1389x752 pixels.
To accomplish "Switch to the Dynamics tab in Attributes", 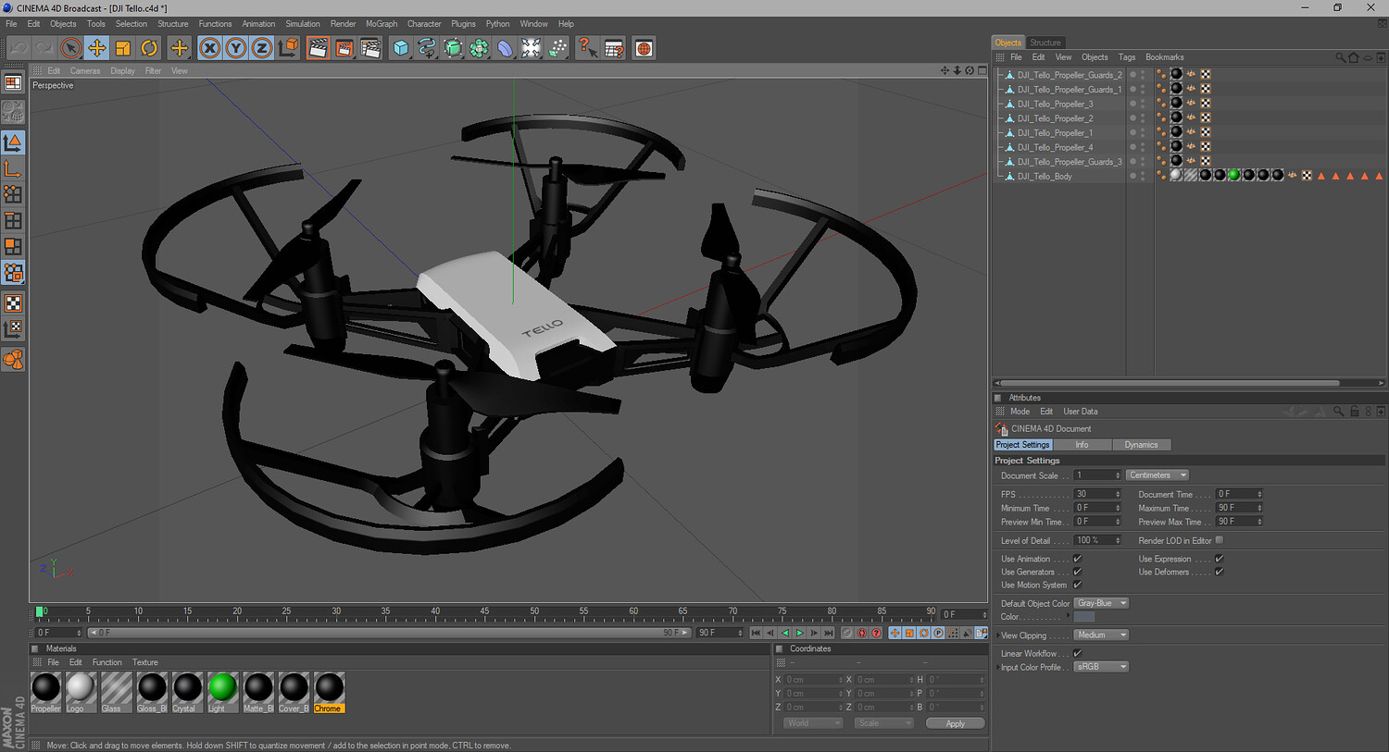I will 1141,445.
